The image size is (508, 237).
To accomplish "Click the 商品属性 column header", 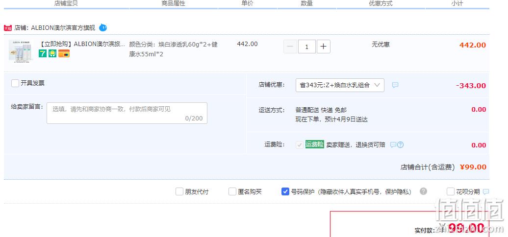I will click(173, 3).
